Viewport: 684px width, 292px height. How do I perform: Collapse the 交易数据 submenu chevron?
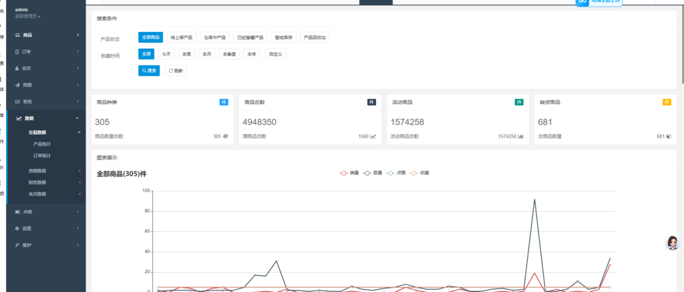pyautogui.click(x=79, y=132)
